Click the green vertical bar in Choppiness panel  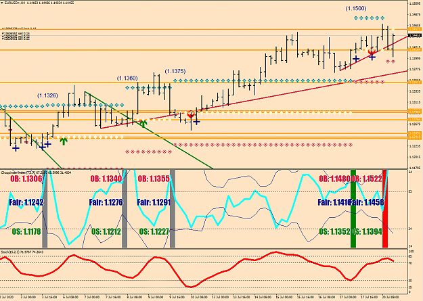(353, 209)
